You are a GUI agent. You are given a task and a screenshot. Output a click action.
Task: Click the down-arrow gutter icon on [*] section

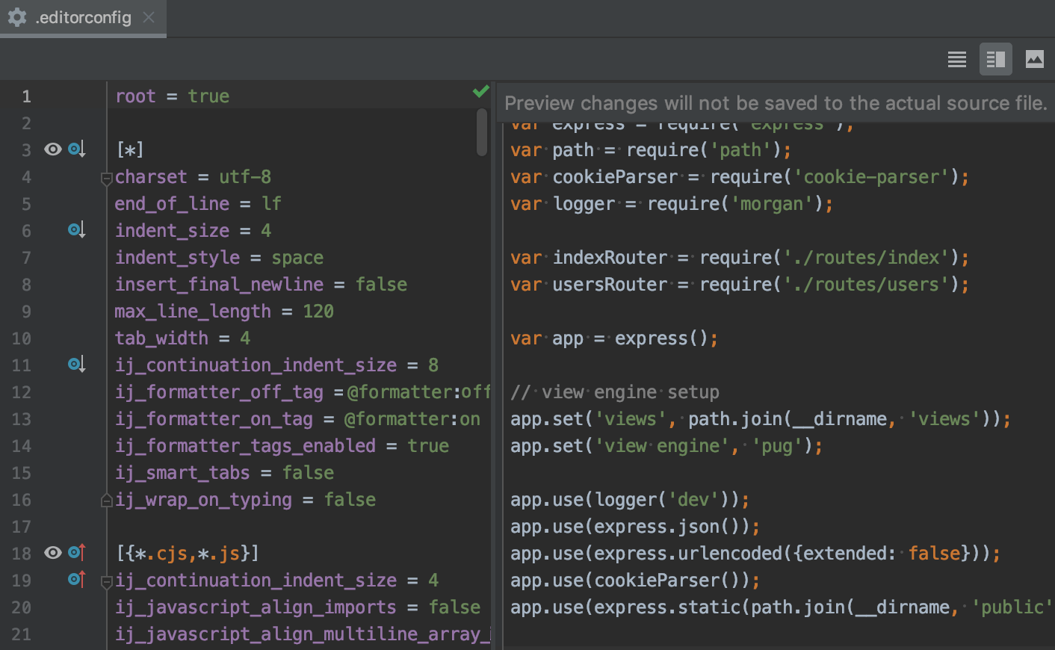[x=75, y=149]
